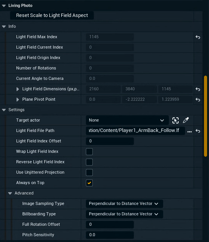
Task: Open Target actor dropdown
Action: click(127, 120)
